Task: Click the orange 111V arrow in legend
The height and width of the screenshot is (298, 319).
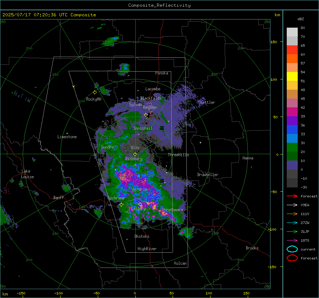Action: click(x=292, y=214)
